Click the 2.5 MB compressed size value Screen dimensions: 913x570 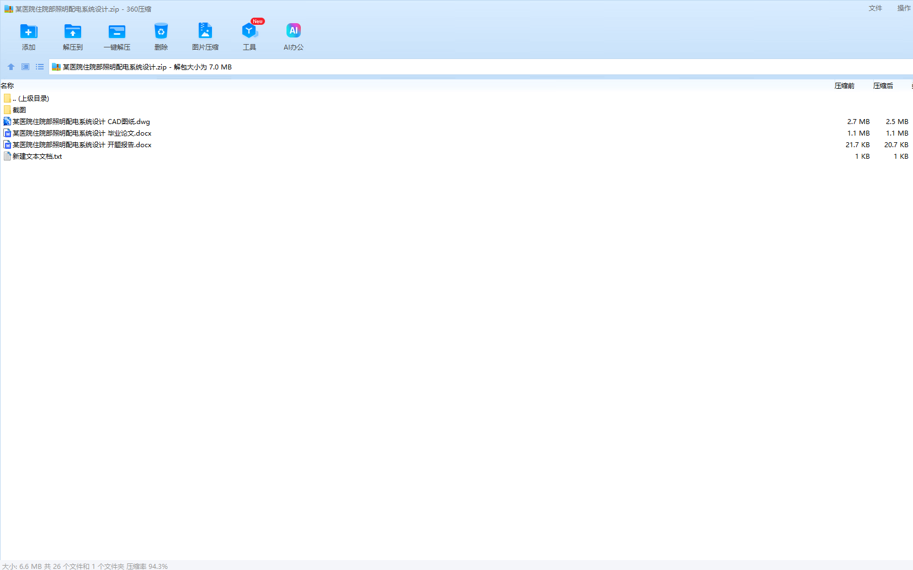click(897, 121)
